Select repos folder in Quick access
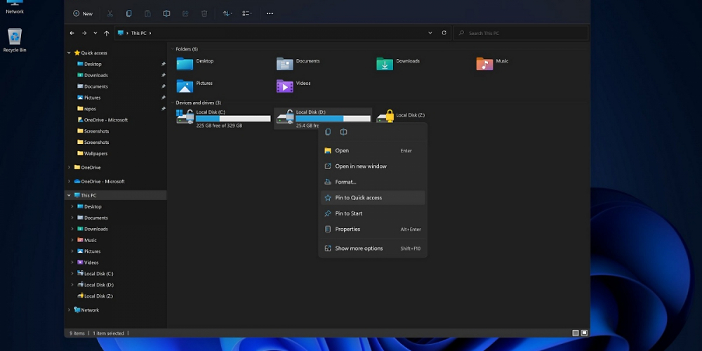 pyautogui.click(x=90, y=109)
